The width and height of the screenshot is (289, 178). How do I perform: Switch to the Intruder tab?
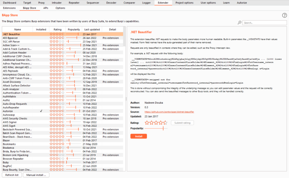tap(56, 3)
